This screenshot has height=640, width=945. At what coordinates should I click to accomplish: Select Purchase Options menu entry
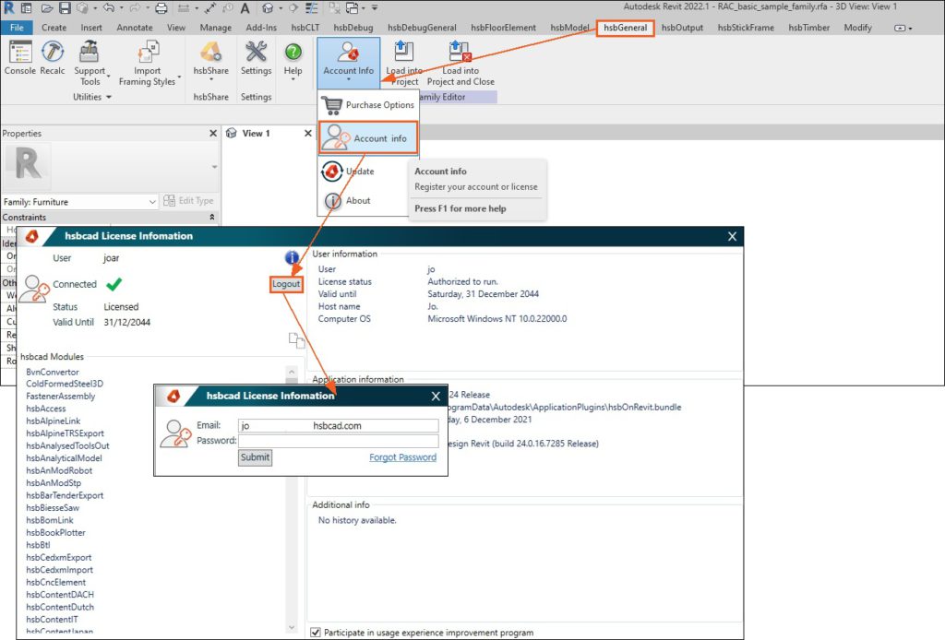367,105
